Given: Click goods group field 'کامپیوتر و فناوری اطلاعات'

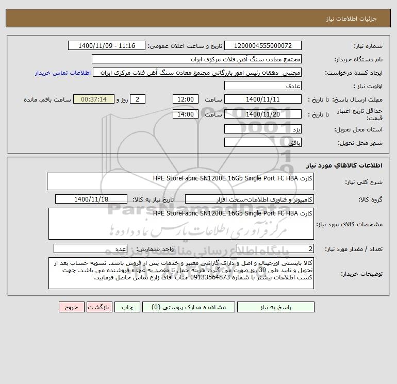Looking at the screenshot, I should tap(250, 199).
